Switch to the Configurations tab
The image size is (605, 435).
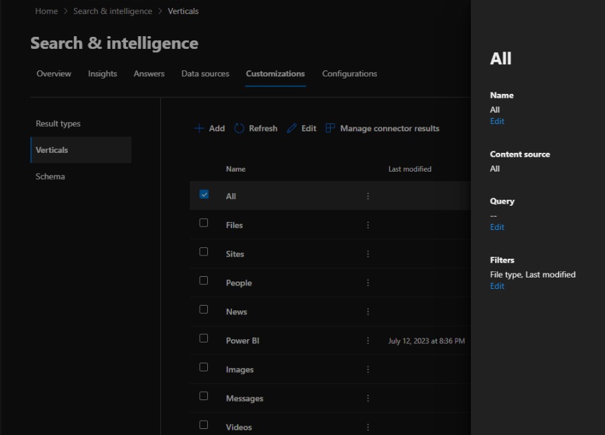point(349,74)
